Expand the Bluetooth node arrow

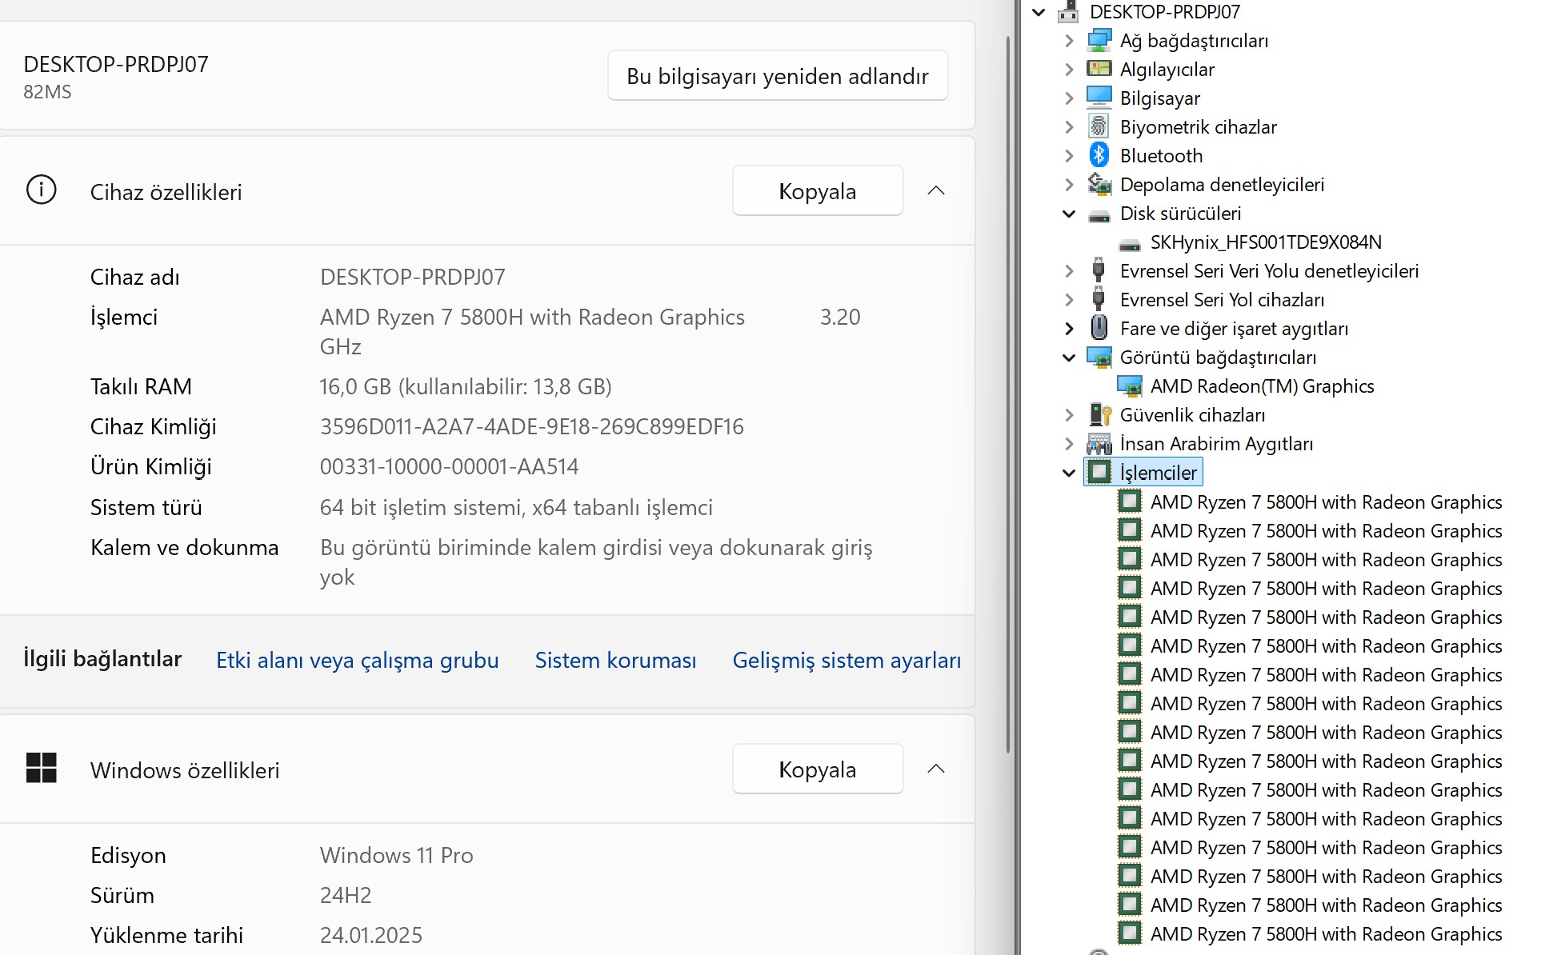click(1069, 155)
